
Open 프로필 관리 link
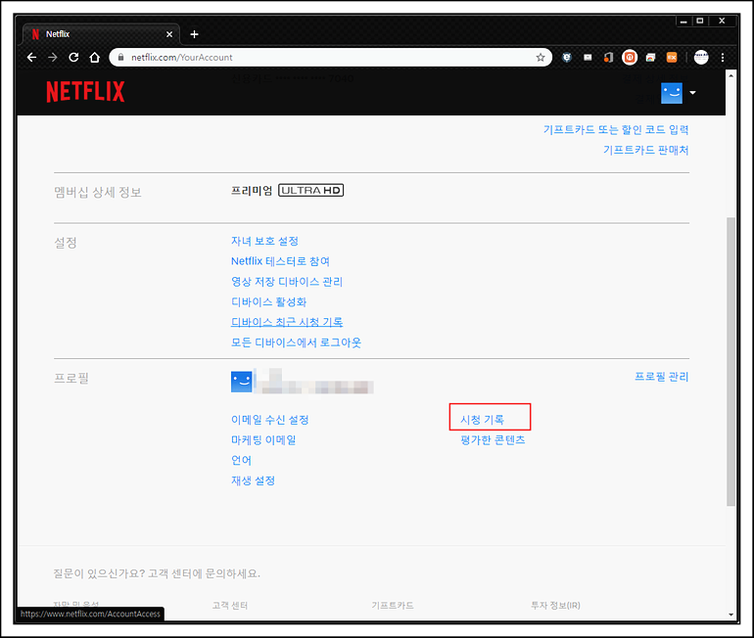click(662, 376)
